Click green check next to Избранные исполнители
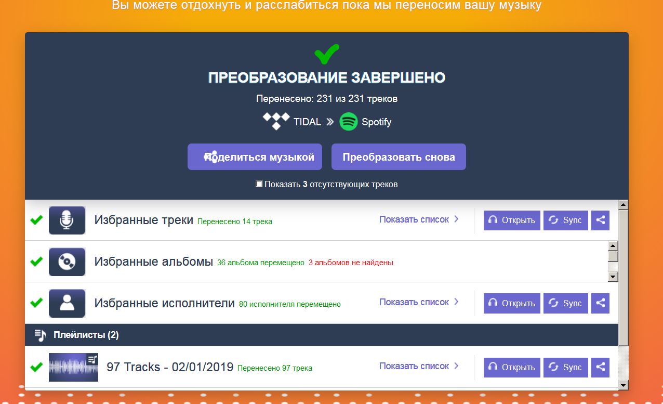Screen dimensions: 663x404 click(36, 303)
